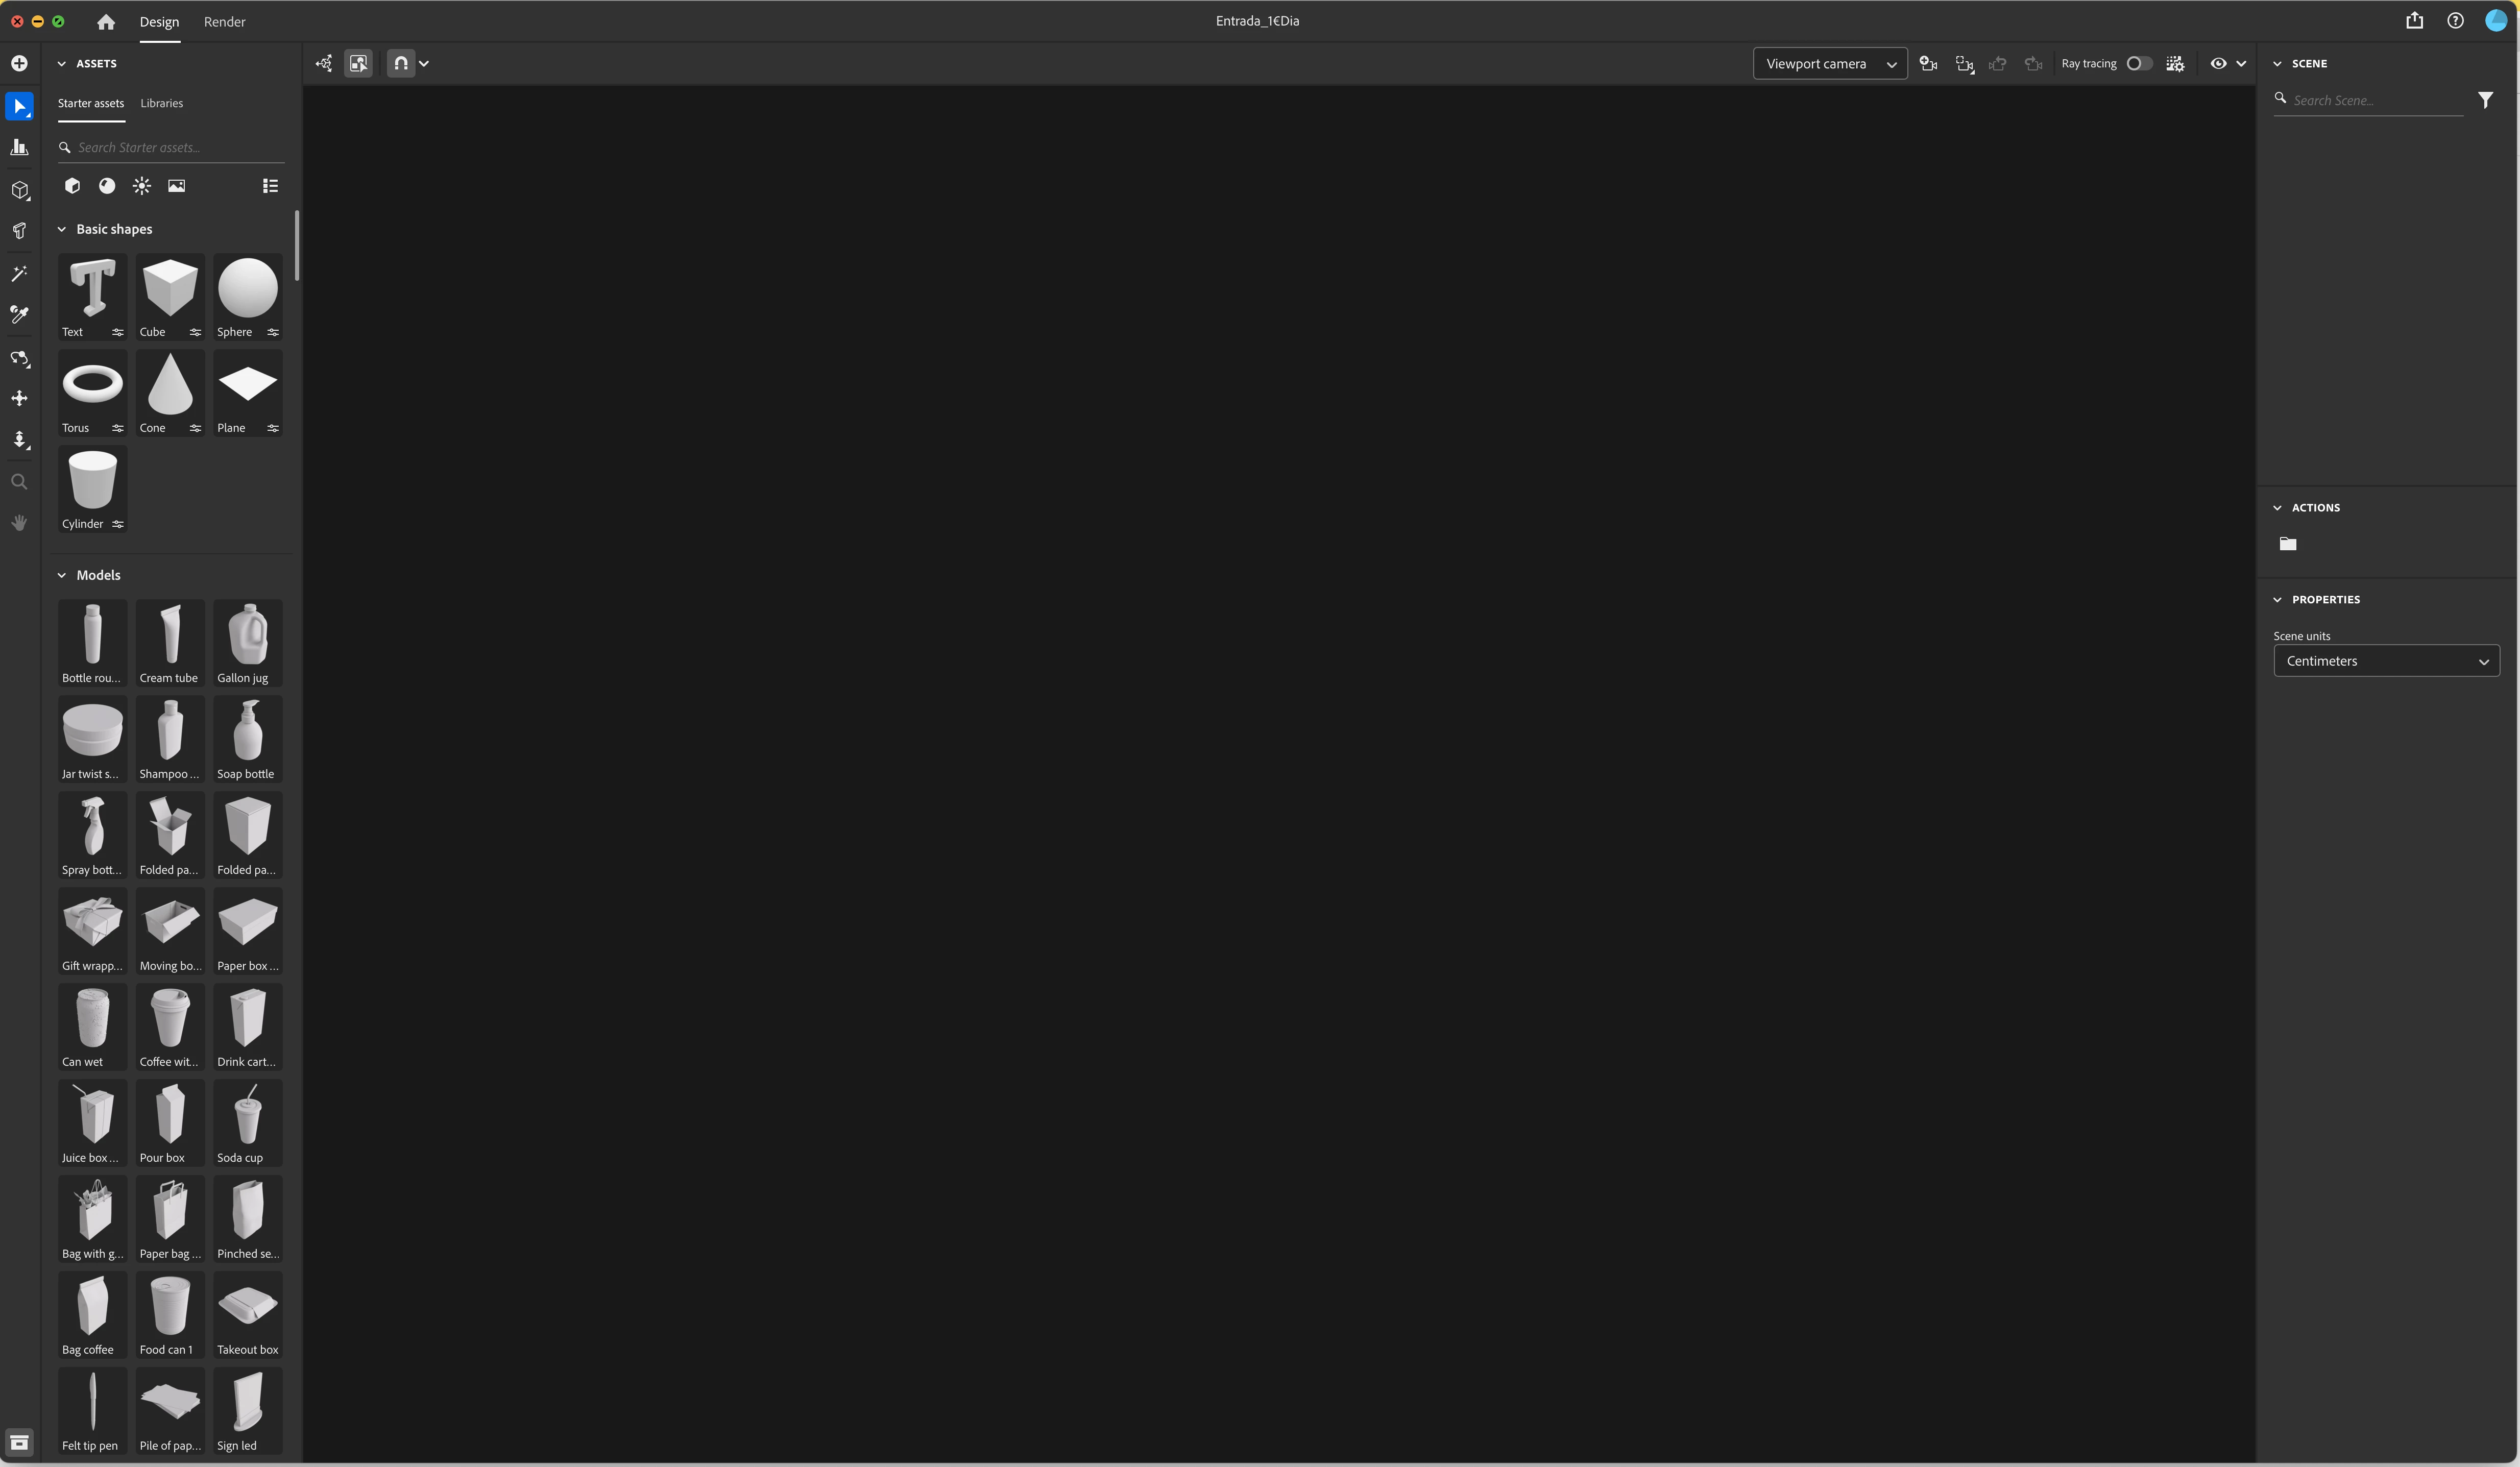This screenshot has height=1467, width=2520.
Task: Toggle the snapping magnet button
Action: click(x=401, y=64)
